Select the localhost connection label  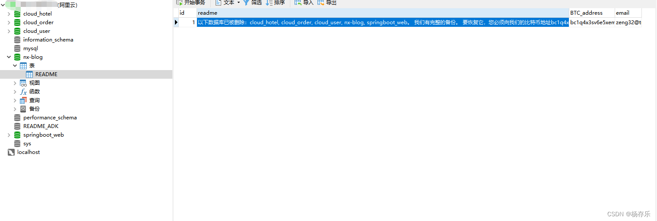(29, 152)
